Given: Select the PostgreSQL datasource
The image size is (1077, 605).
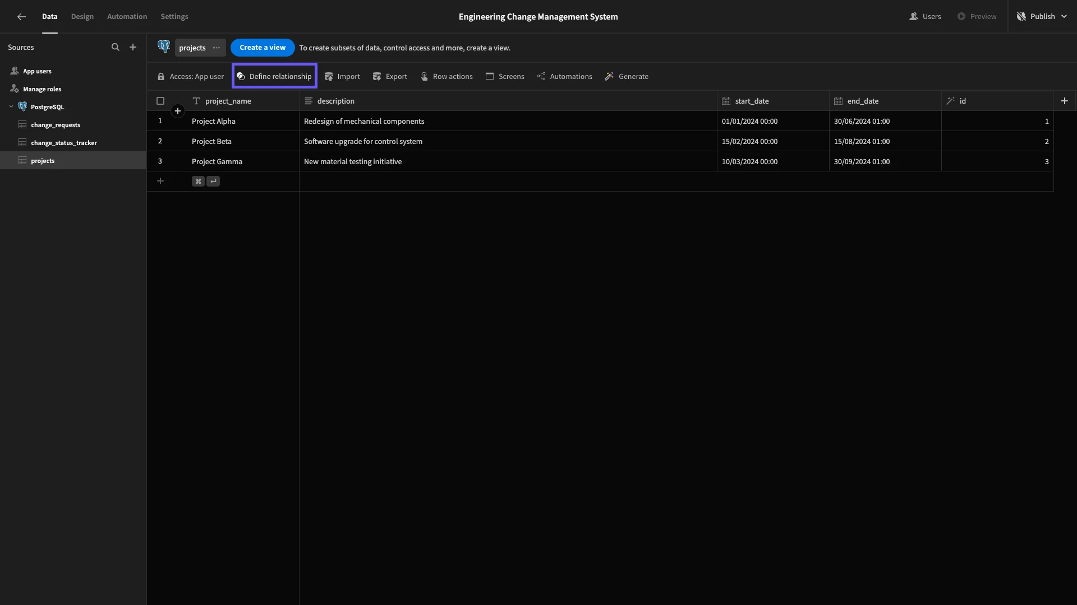Looking at the screenshot, I should pyautogui.click(x=47, y=107).
